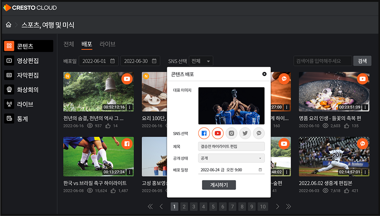The image size is (380, 216).
Task: Click the 게시하기 publish button
Action: click(x=219, y=185)
